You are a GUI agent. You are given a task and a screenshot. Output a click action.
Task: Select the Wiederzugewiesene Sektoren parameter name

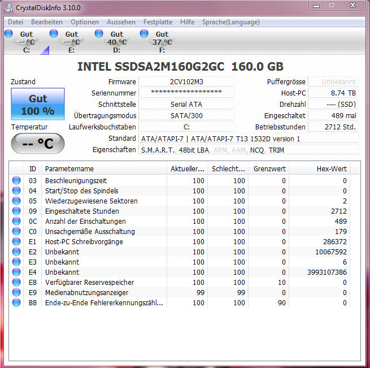[x=92, y=201]
